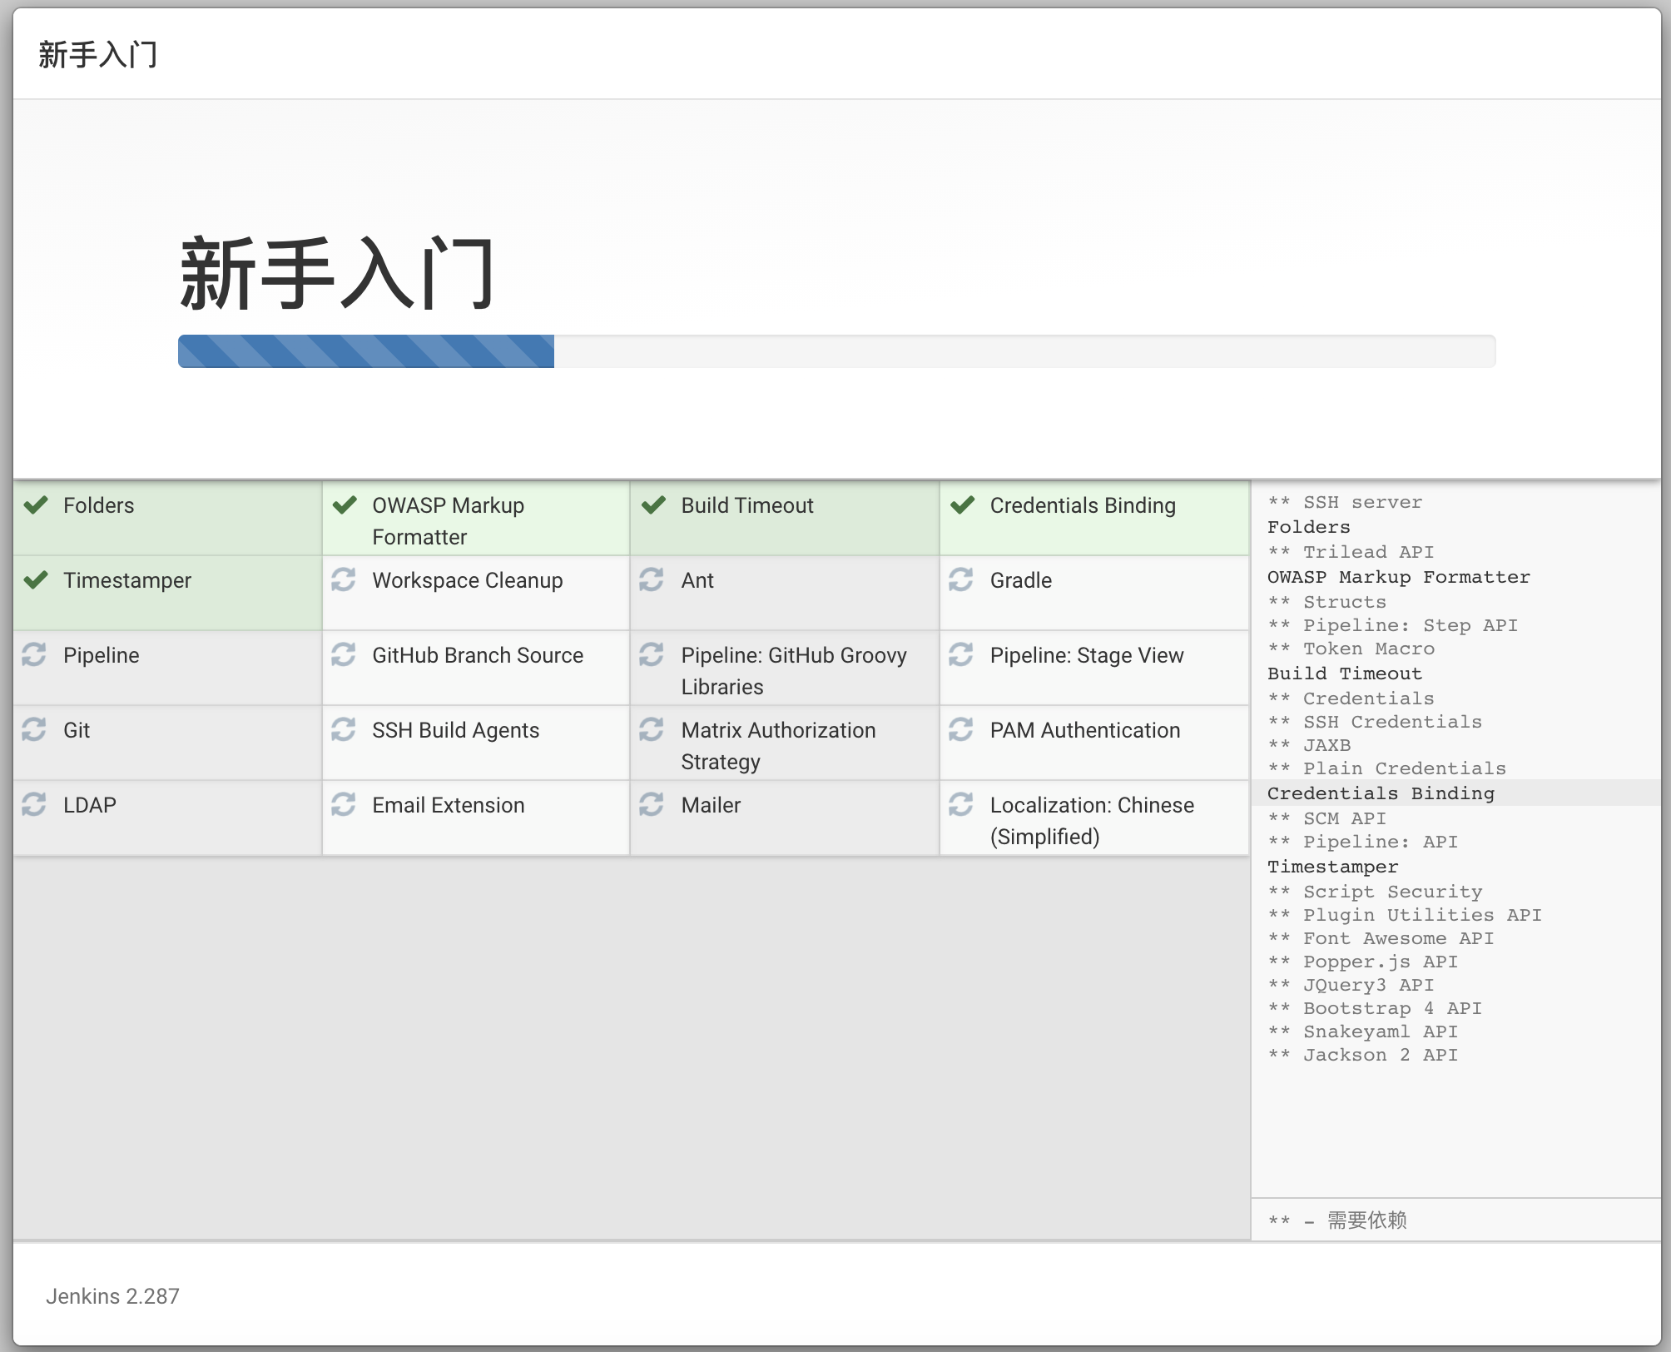Click the loading icon beside LDAP

point(34,804)
